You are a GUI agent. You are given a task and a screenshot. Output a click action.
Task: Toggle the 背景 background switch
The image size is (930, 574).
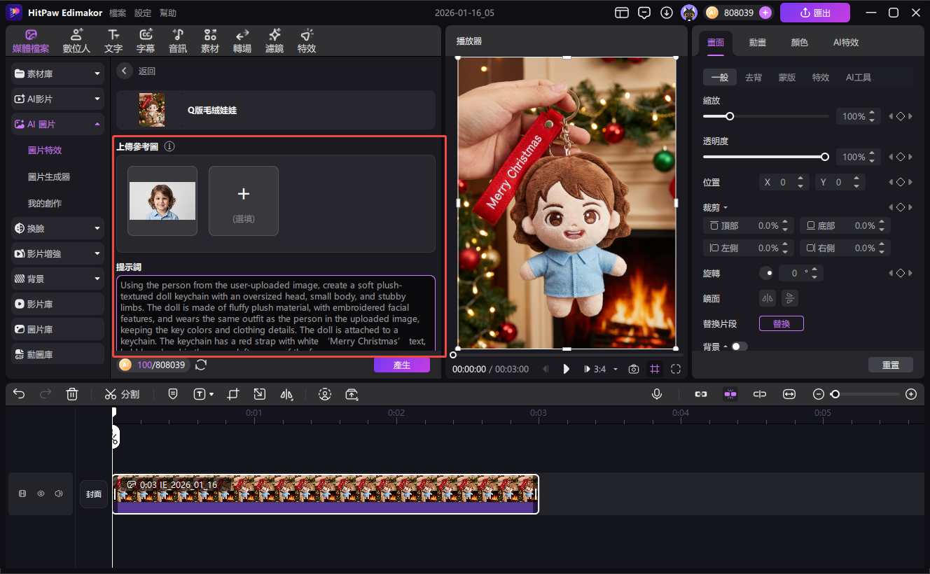click(x=739, y=346)
